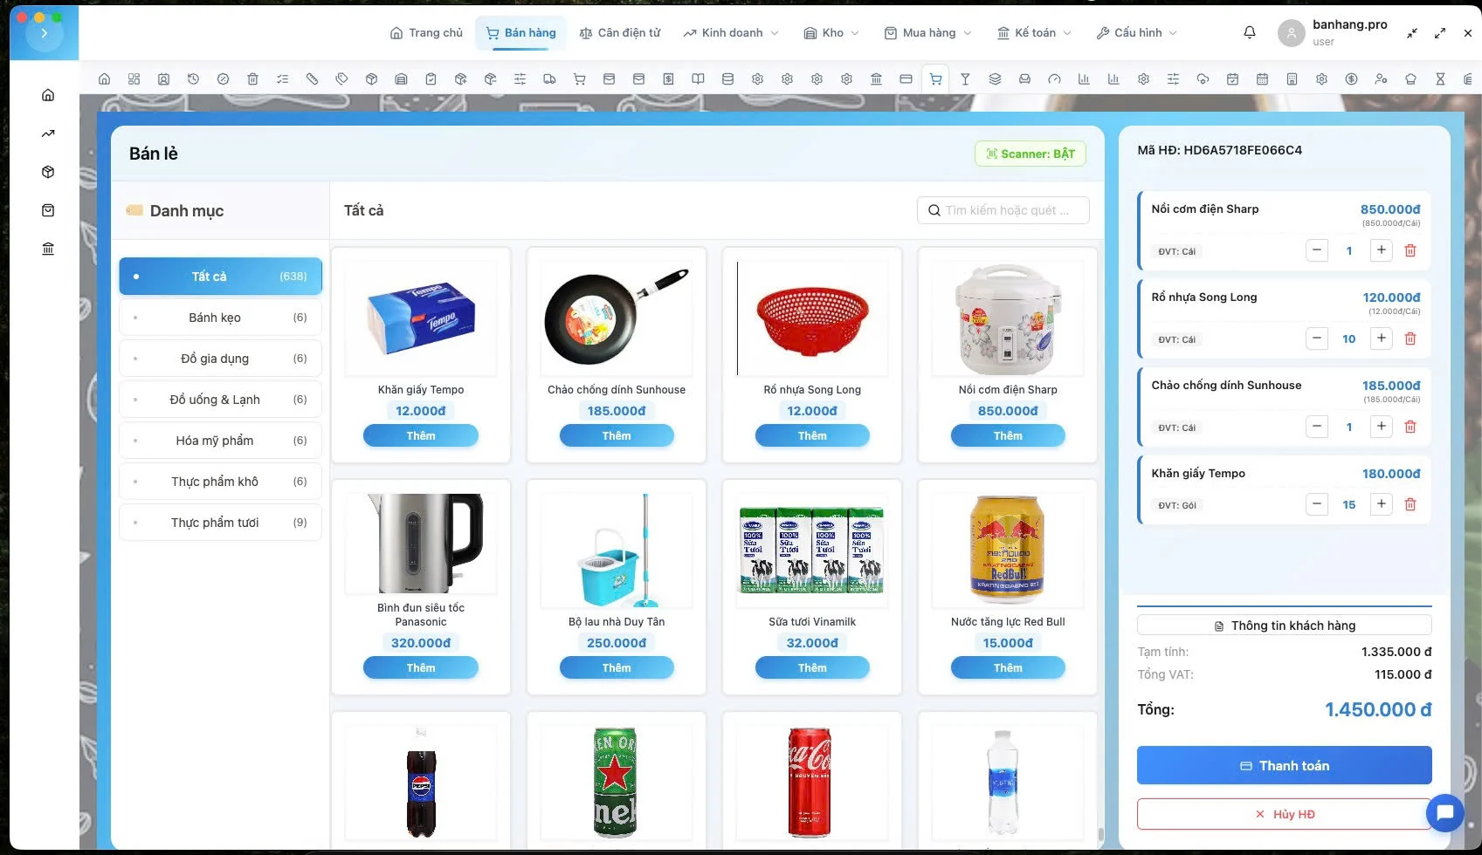Expand the Cấu hình dropdown menu

pyautogui.click(x=1137, y=32)
